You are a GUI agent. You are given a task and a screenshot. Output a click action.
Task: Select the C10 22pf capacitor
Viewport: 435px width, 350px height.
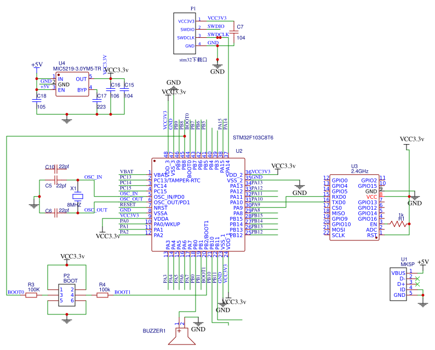(56, 169)
